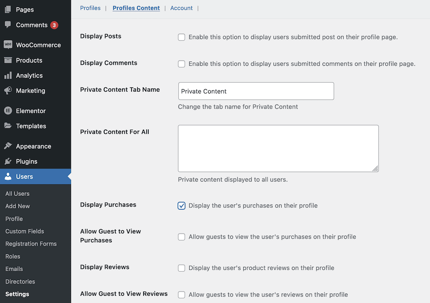Click 'Display the user's product reviews' description
The height and width of the screenshot is (303, 430).
point(261,268)
